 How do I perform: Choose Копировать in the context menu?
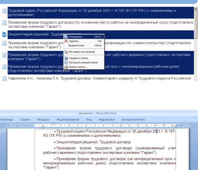(84, 37)
